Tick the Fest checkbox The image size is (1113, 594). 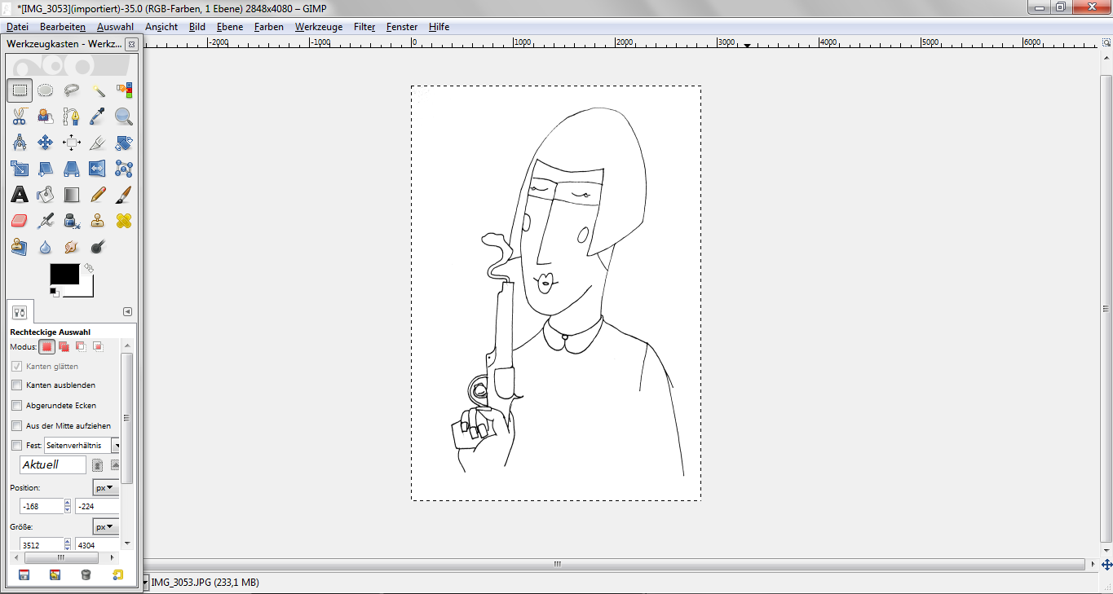(x=16, y=446)
